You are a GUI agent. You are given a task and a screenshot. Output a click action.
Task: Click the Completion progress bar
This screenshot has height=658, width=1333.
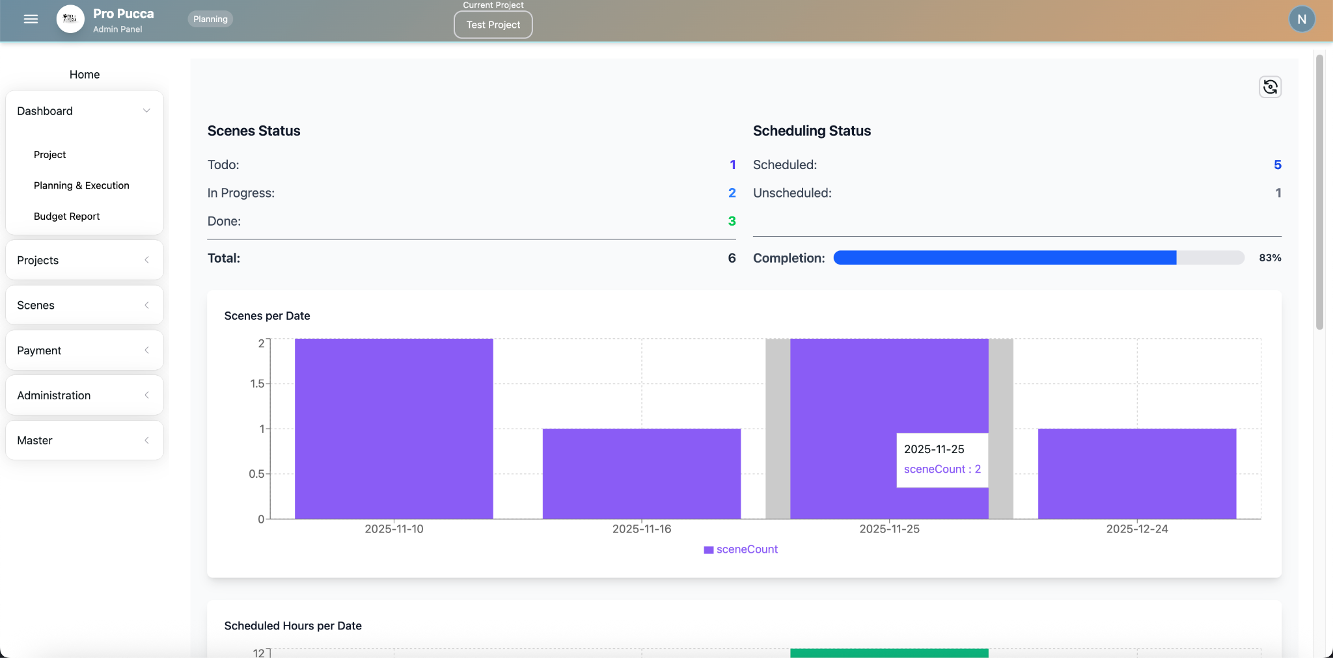coord(1038,258)
